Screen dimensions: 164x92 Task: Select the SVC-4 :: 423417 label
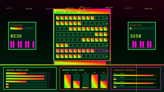coord(119,85)
